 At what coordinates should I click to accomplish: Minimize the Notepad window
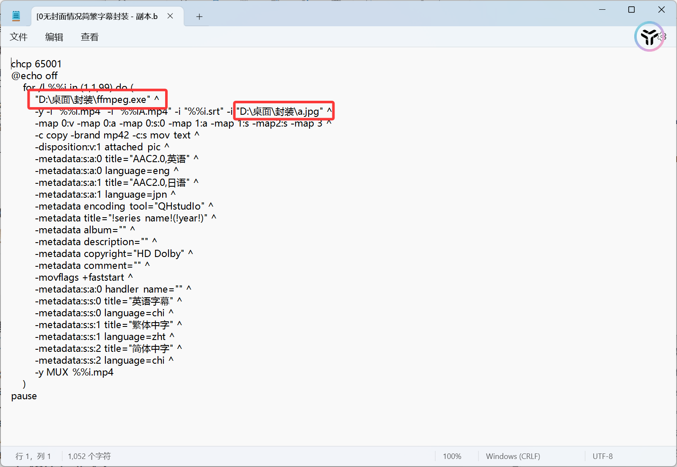click(602, 9)
